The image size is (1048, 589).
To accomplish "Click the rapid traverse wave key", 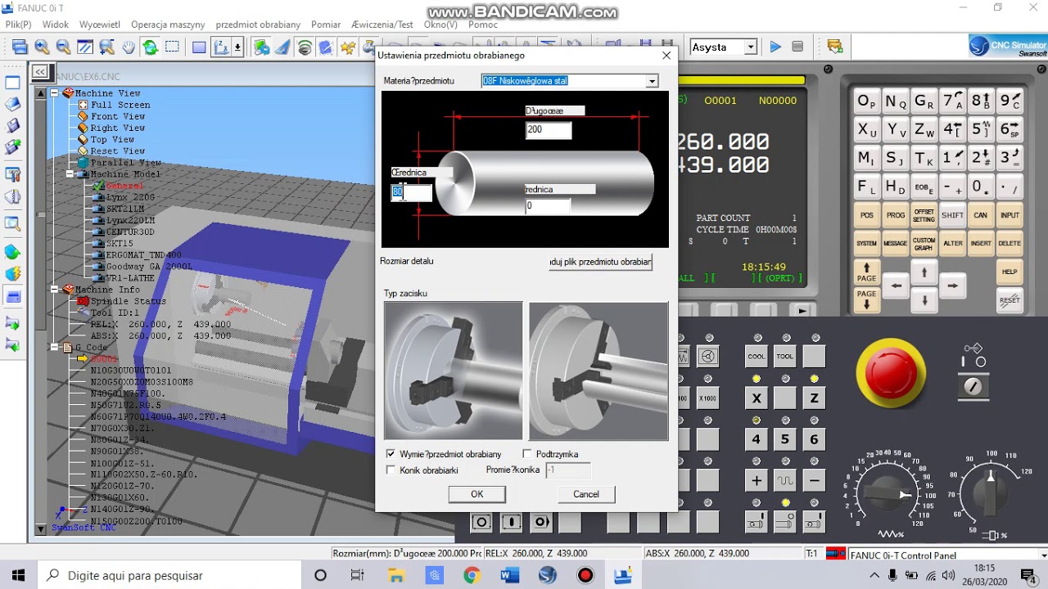I will [785, 480].
